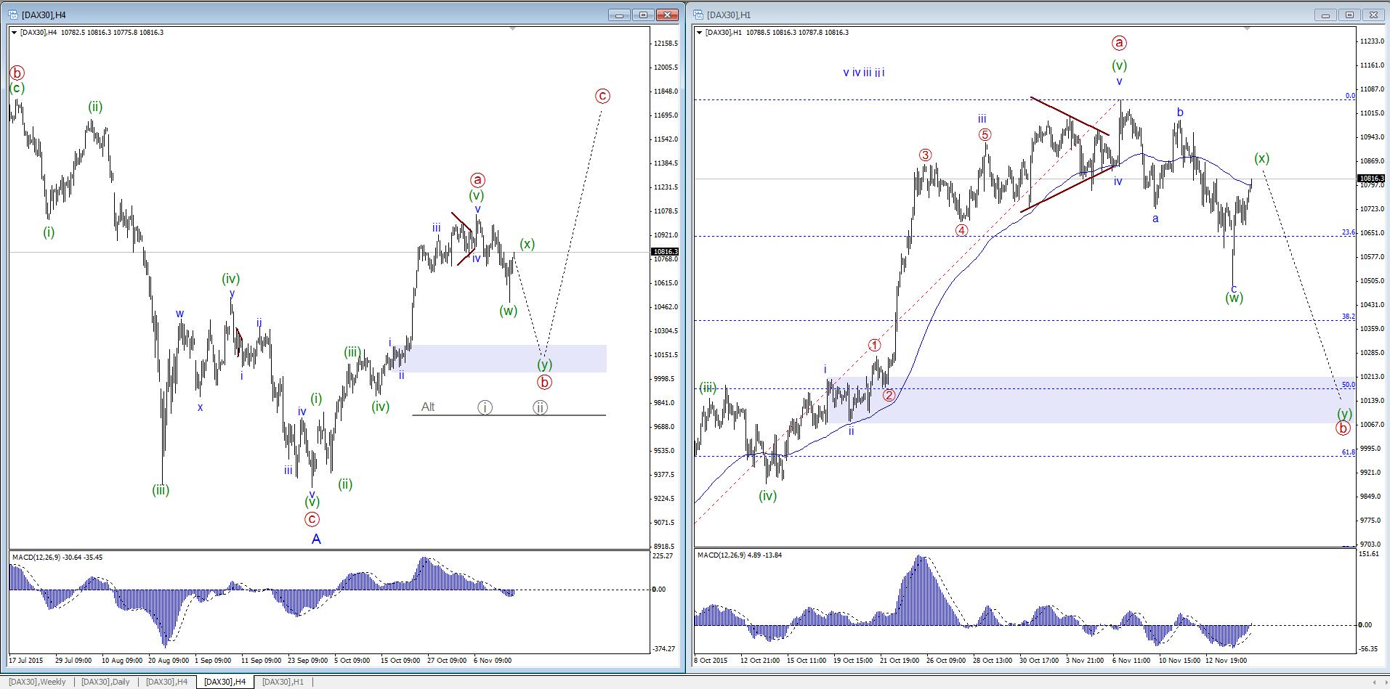Switch to the [DAX30],Daily tab

(106, 682)
